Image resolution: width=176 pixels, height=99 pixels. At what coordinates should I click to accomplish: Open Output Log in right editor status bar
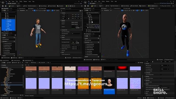click(97, 60)
